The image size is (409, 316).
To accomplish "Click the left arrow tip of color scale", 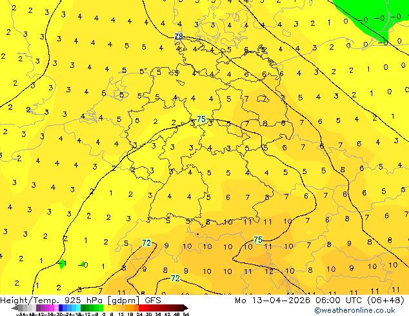I will point(14,308).
